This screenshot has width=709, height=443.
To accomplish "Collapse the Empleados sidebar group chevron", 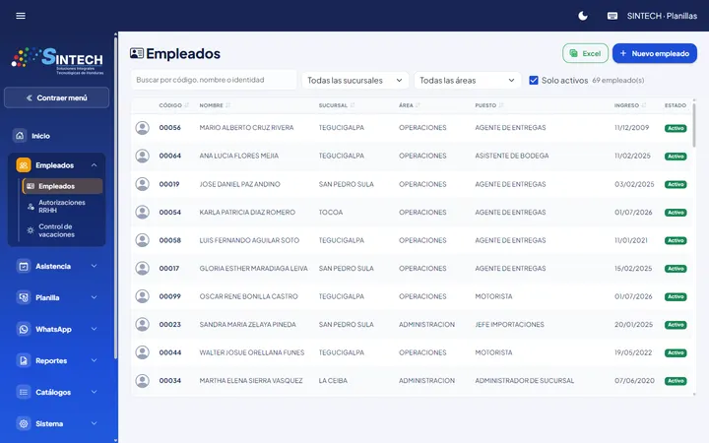I will [95, 165].
